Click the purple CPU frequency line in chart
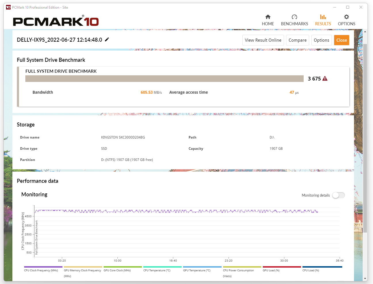The width and height of the screenshot is (373, 284). [x=176, y=211]
